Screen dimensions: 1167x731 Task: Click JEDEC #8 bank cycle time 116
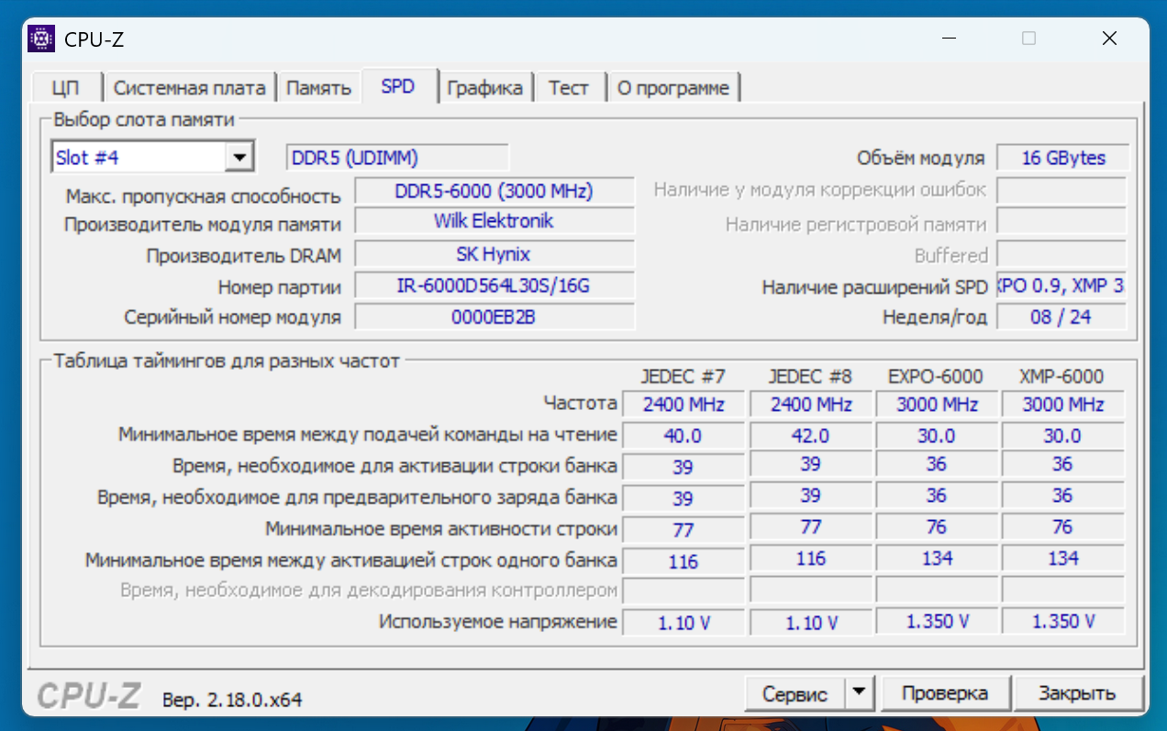810,559
